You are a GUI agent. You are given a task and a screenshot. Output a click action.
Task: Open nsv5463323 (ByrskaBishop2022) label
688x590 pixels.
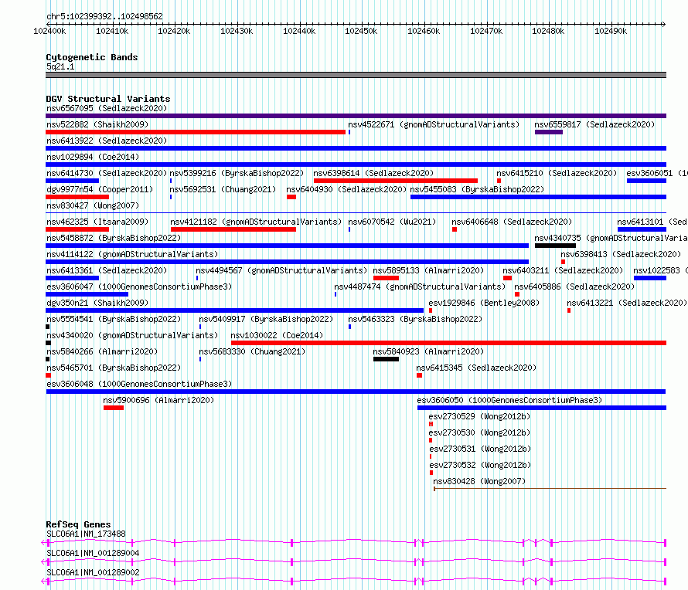pyautogui.click(x=415, y=319)
